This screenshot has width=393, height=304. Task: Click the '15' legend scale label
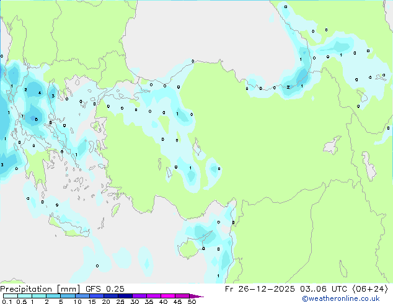point(92,302)
